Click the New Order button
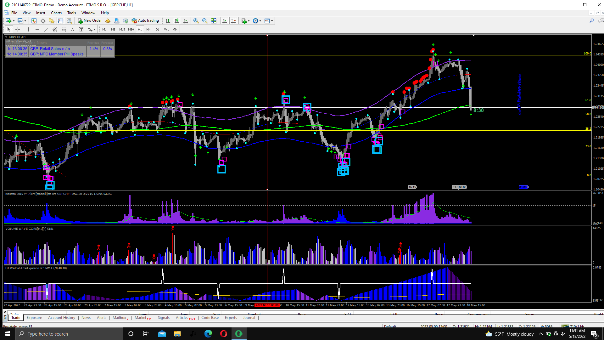Viewport: 604px width, 340px height. coord(90,21)
